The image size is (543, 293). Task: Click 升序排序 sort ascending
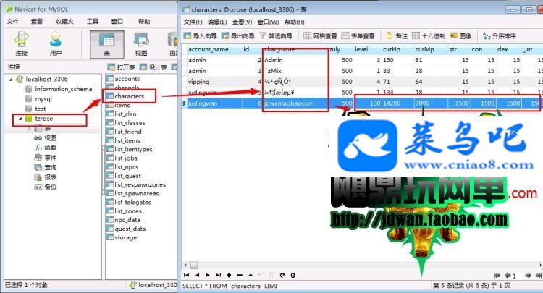500,36
